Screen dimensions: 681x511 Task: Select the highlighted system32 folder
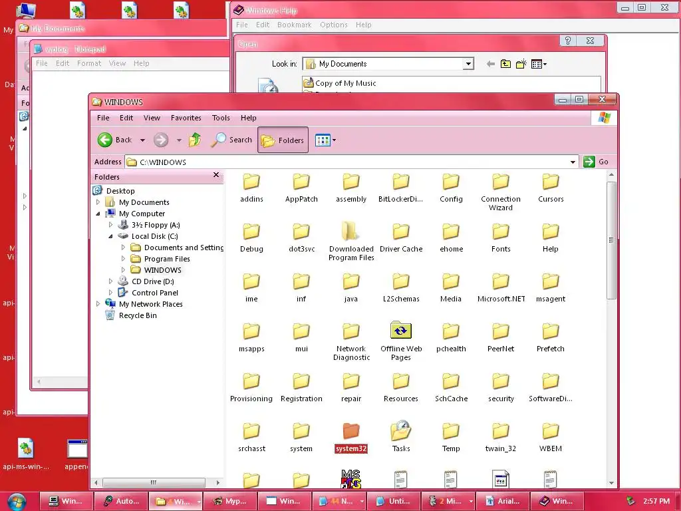tap(351, 438)
